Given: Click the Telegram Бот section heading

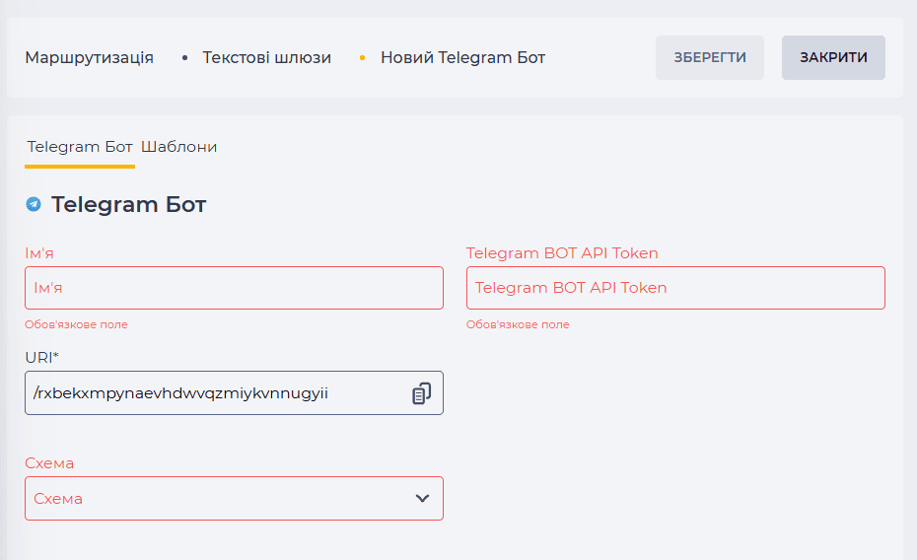Looking at the screenshot, I should pyautogui.click(x=128, y=205).
